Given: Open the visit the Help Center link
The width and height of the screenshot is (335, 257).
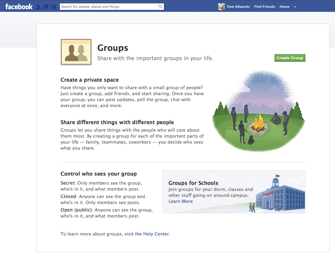Looking at the screenshot, I should (147, 234).
